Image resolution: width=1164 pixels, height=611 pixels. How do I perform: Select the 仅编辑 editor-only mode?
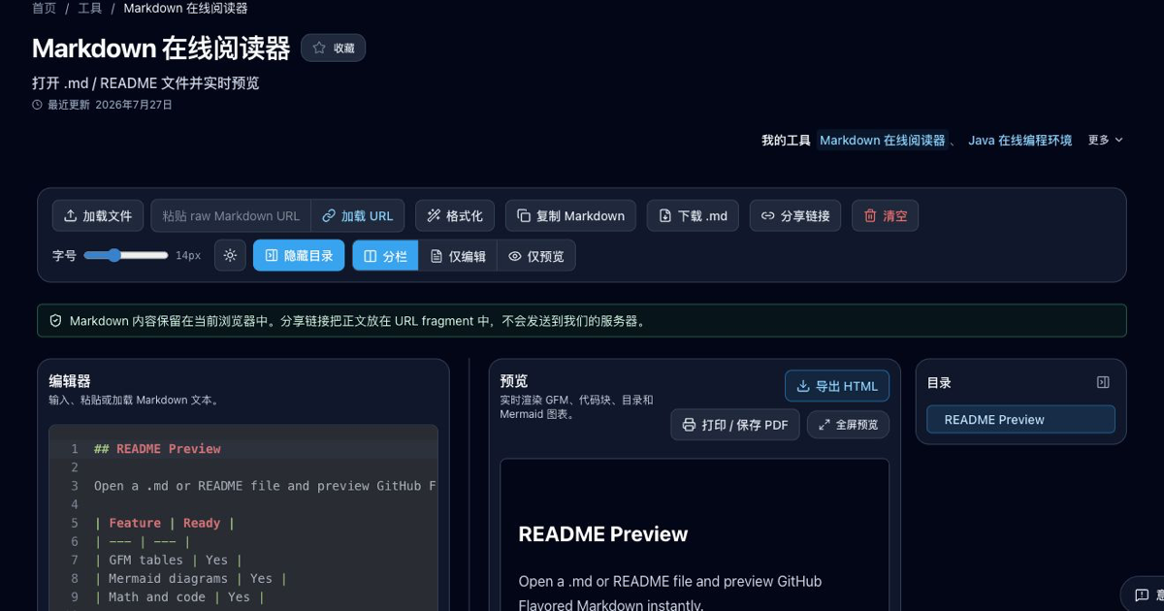pos(458,255)
